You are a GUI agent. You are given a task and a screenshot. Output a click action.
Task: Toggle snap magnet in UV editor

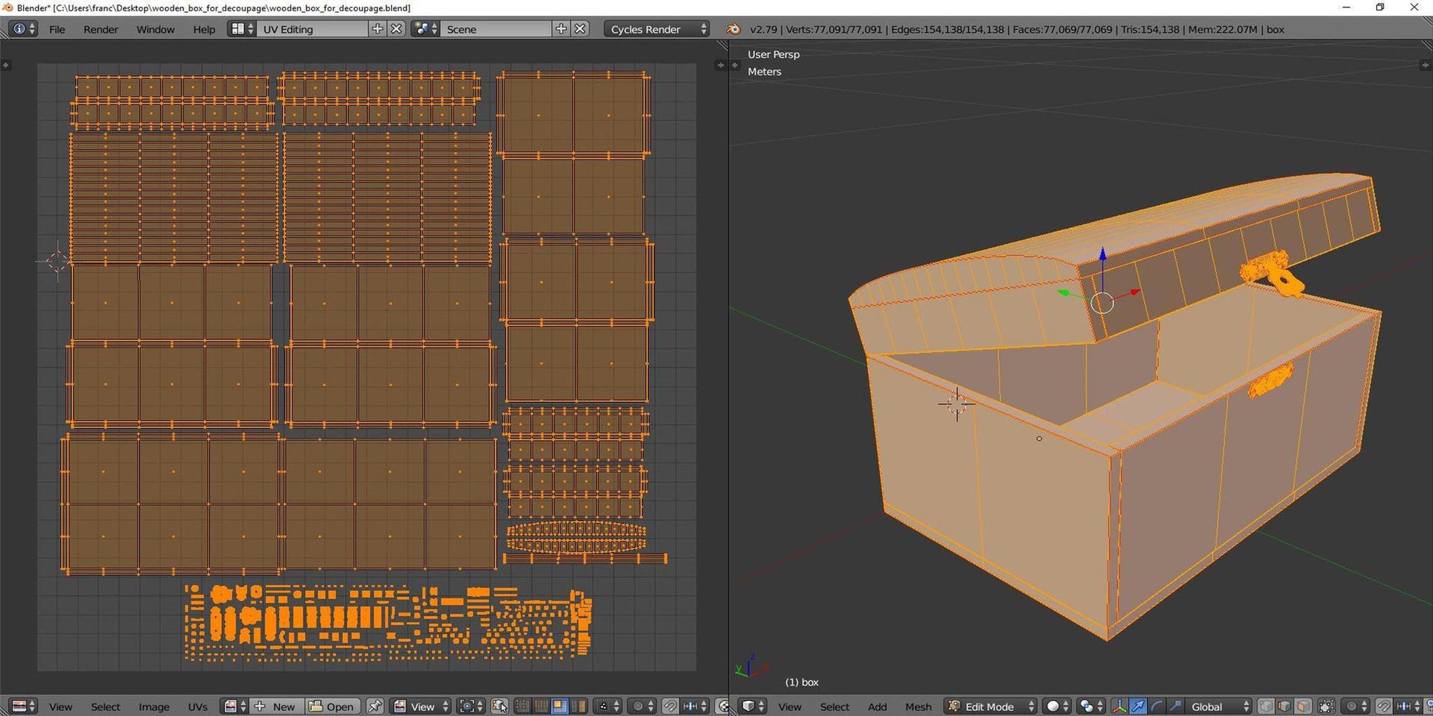coord(670,706)
